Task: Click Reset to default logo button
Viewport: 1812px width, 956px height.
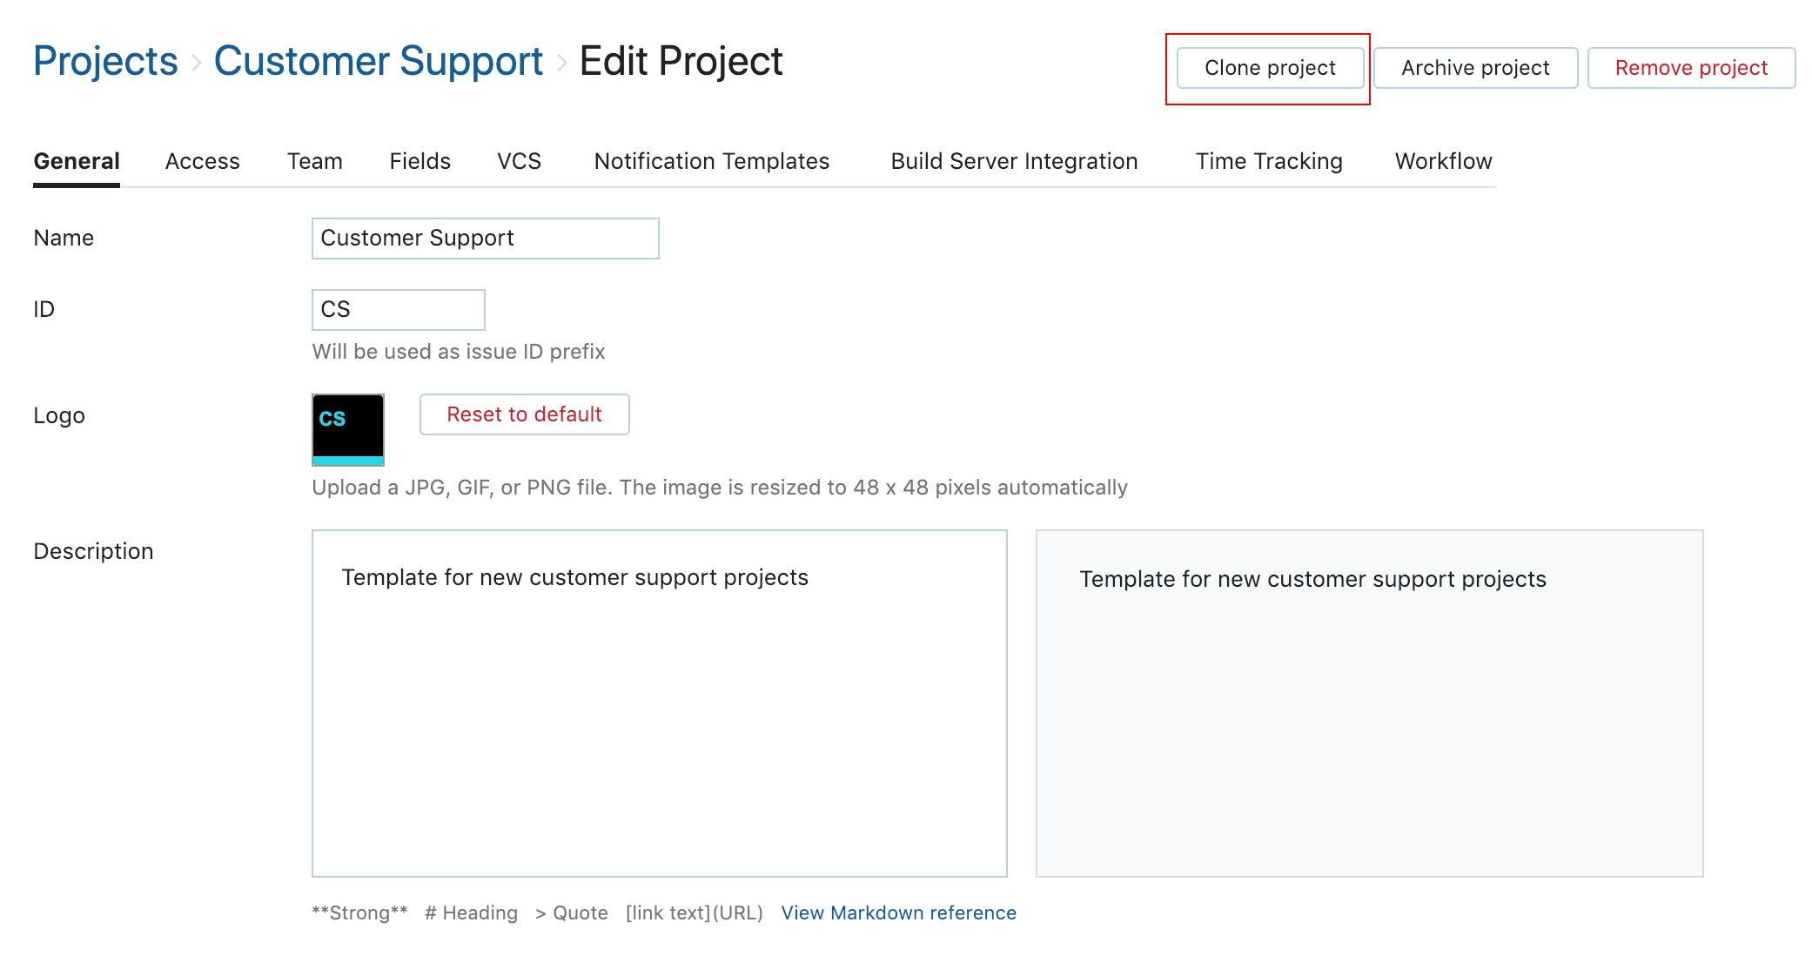Action: pyautogui.click(x=525, y=415)
